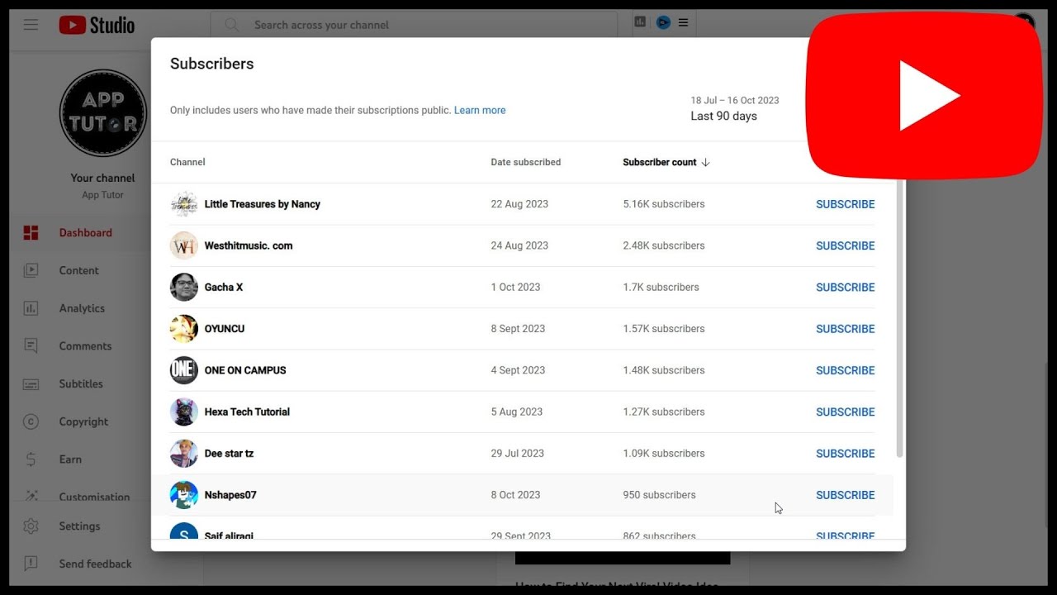
Task: Subscribe to Dee star tz
Action: pos(845,453)
